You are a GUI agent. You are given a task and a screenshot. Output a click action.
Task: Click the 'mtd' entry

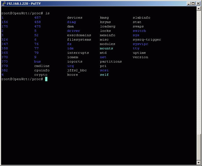[x=103, y=53]
